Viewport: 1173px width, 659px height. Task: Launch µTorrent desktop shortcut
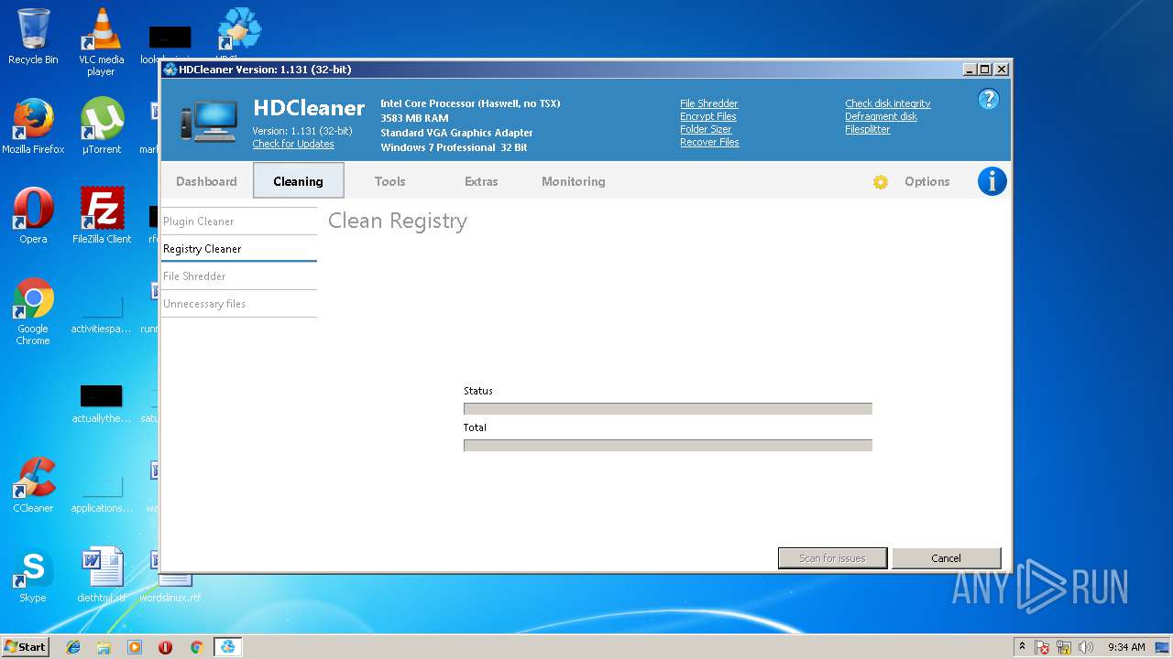102,126
